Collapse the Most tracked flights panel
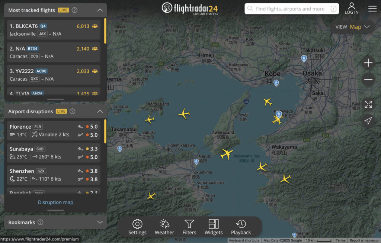Image resolution: width=381 pixels, height=243 pixels. click(99, 10)
